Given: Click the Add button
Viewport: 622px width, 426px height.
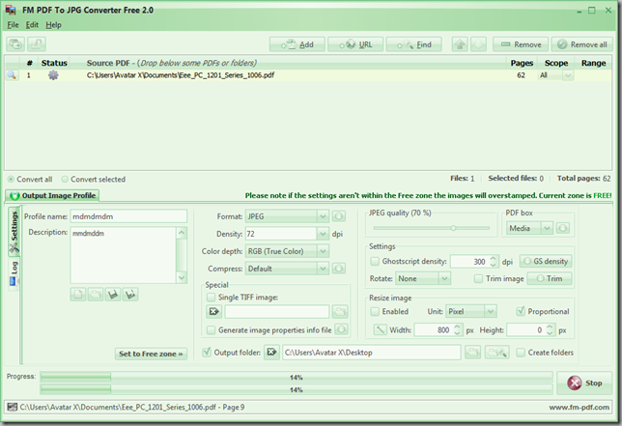Looking at the screenshot, I should (297, 44).
